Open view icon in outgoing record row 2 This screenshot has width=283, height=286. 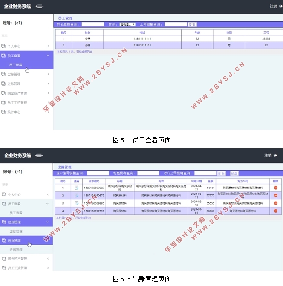click(x=77, y=196)
